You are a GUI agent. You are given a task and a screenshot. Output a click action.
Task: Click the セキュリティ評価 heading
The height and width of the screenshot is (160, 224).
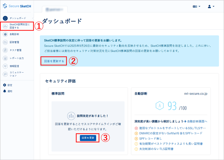[60, 81]
